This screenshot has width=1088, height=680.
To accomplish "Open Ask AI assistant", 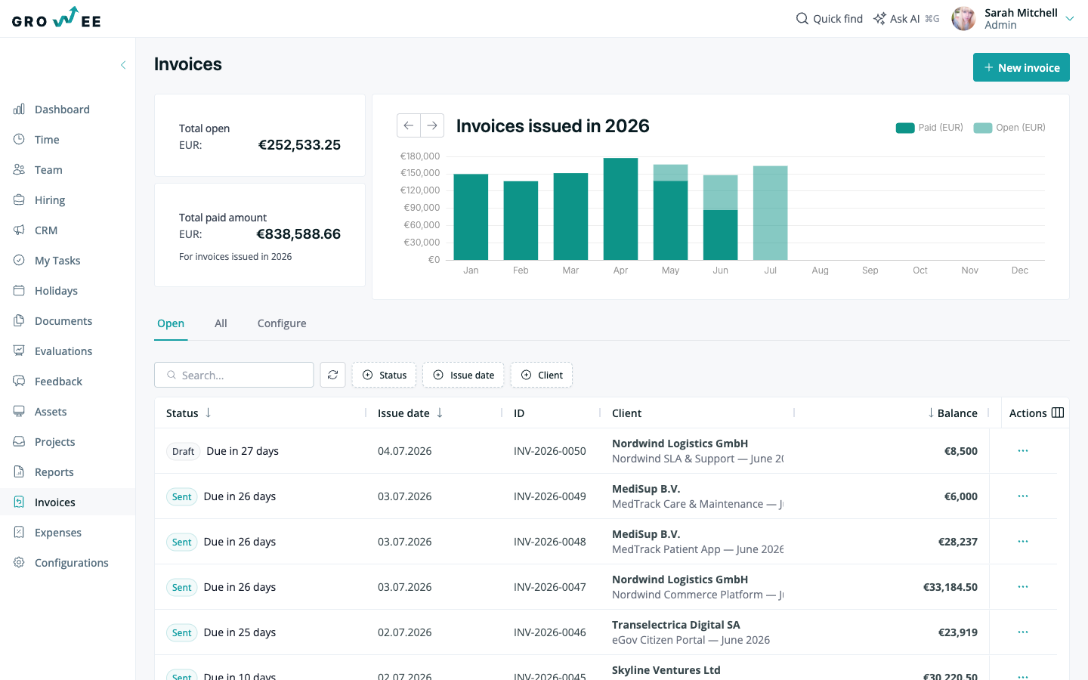I will (906, 19).
